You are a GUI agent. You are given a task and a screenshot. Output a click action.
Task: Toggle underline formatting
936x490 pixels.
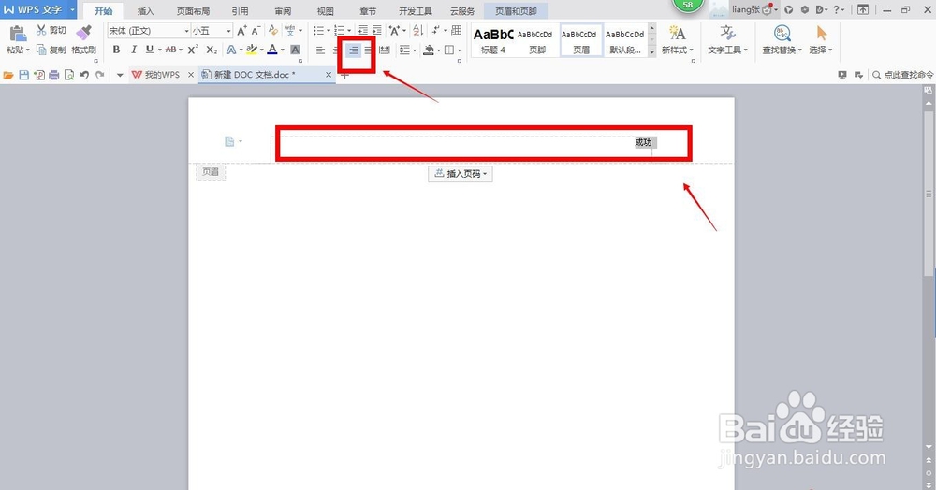(x=149, y=50)
